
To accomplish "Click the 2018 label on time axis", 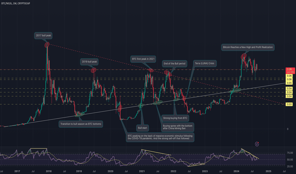I will (x=49, y=171).
